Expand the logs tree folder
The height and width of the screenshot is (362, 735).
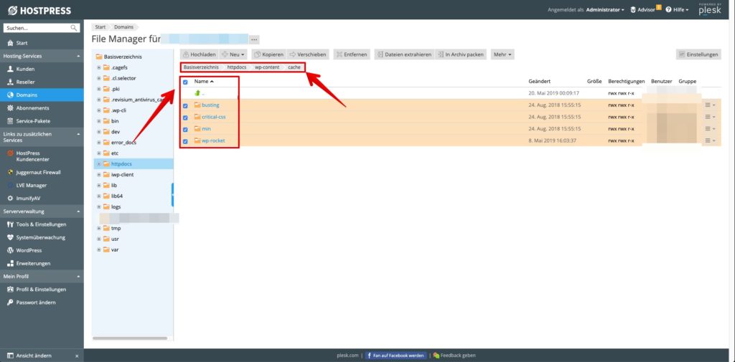click(99, 206)
